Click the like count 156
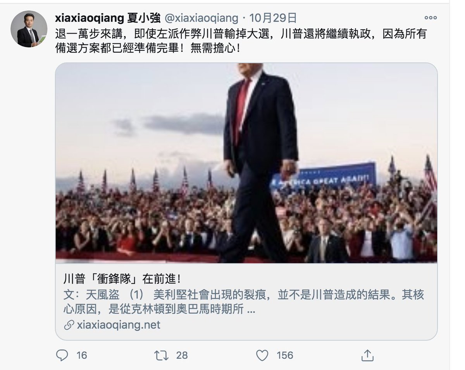The height and width of the screenshot is (370, 465). click(x=285, y=355)
